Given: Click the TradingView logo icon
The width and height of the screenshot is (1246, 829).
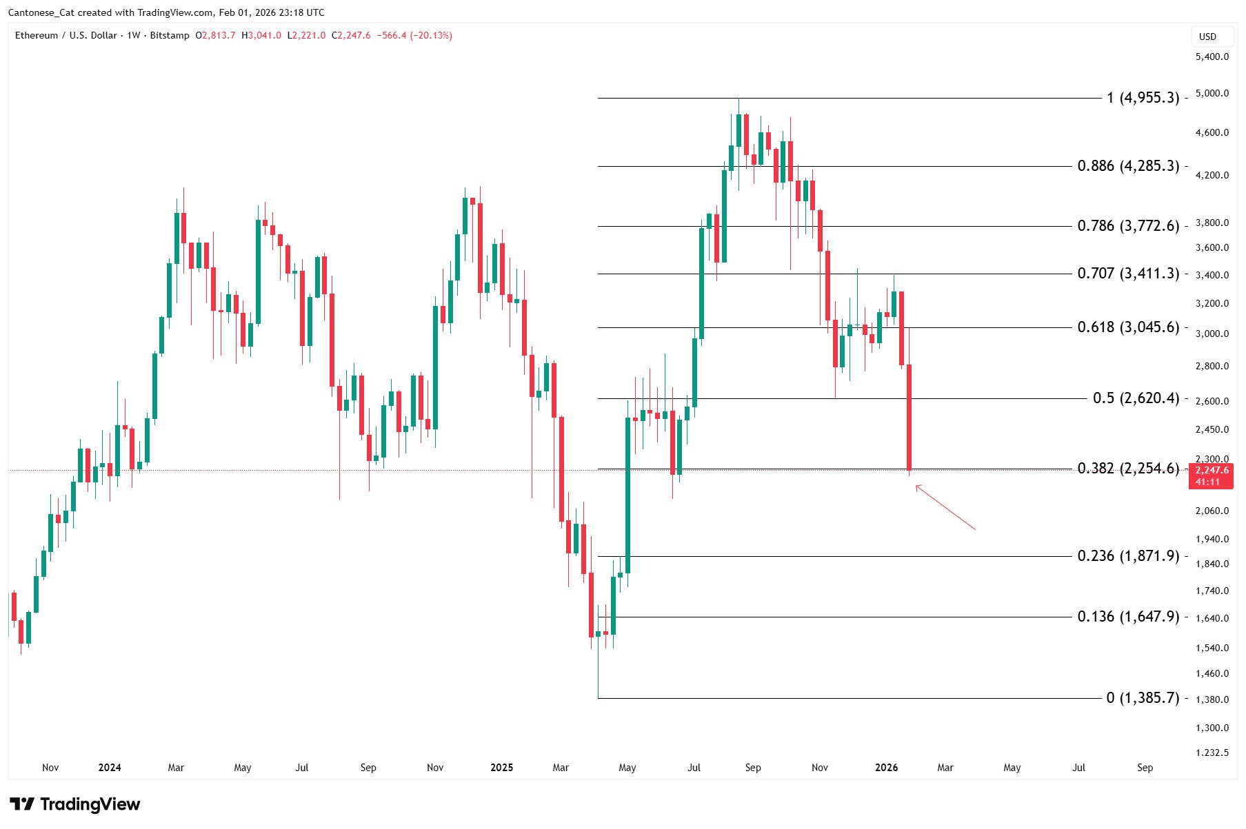Looking at the screenshot, I should tap(22, 804).
